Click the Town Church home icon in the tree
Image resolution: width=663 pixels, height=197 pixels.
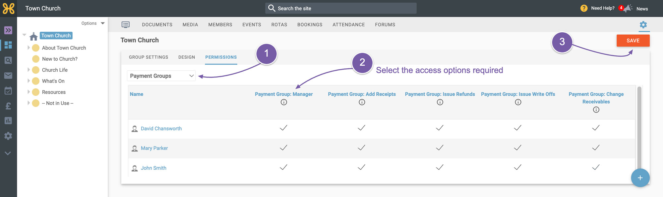click(x=33, y=36)
